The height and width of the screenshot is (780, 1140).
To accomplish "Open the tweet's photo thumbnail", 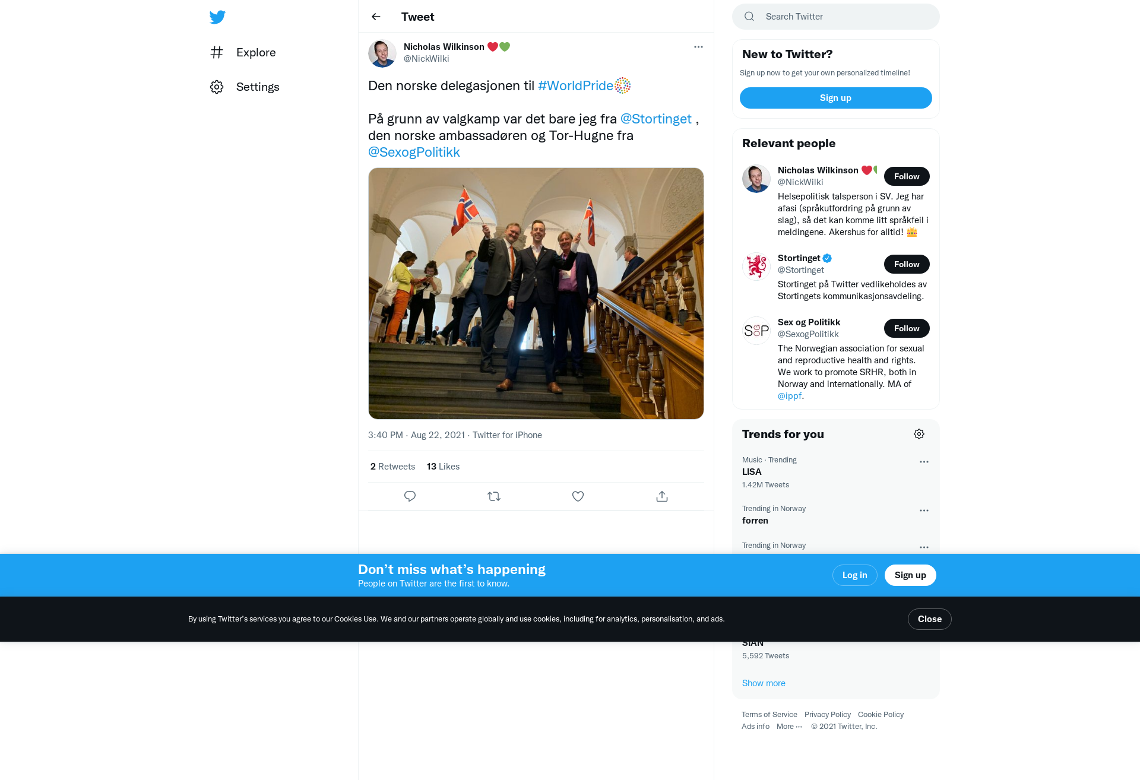I will (536, 293).
